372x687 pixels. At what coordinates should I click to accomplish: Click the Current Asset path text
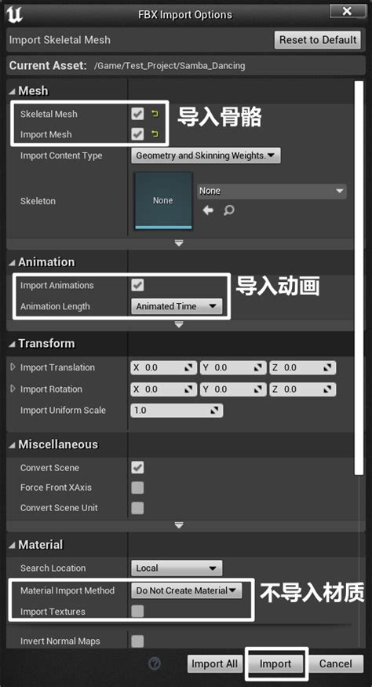[x=170, y=66]
